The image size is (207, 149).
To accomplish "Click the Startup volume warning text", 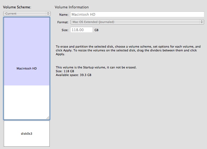I will 96,67.
